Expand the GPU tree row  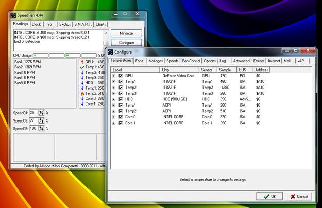pos(114,76)
